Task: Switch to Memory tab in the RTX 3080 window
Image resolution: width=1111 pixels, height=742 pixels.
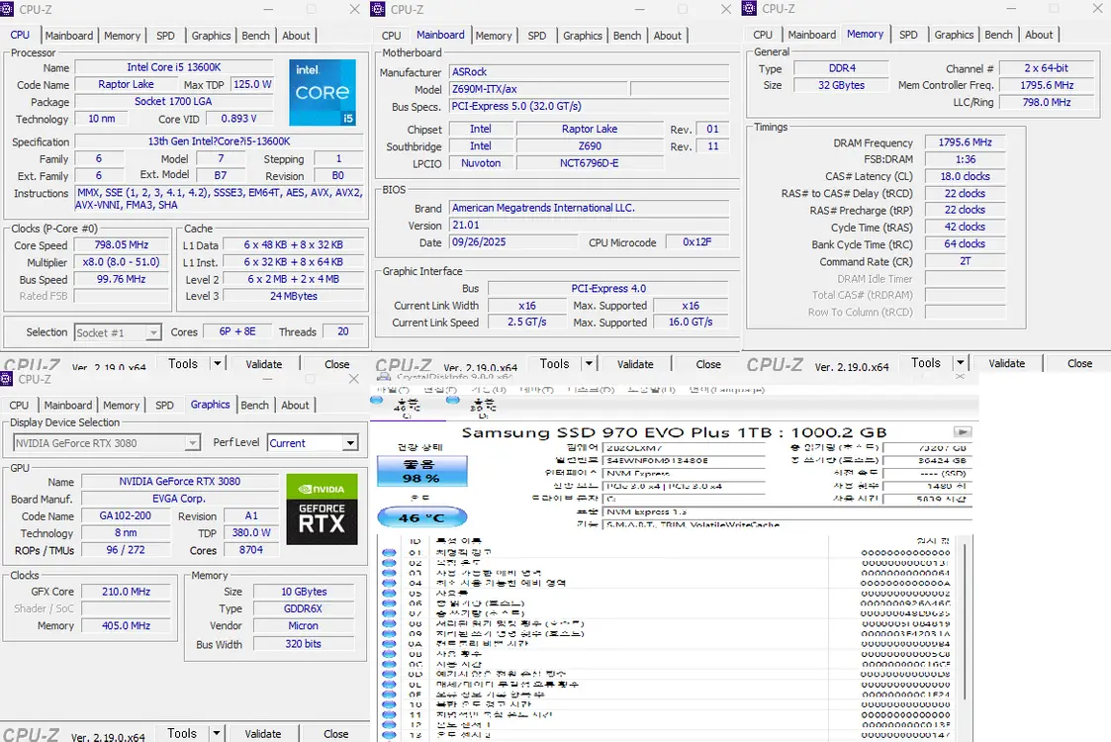Action: click(121, 406)
